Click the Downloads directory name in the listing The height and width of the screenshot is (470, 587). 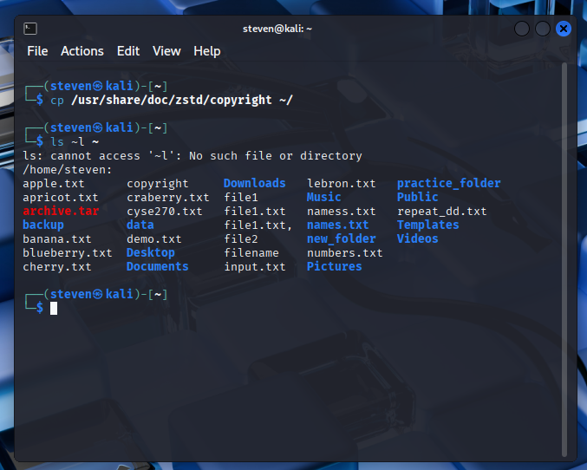(x=254, y=183)
